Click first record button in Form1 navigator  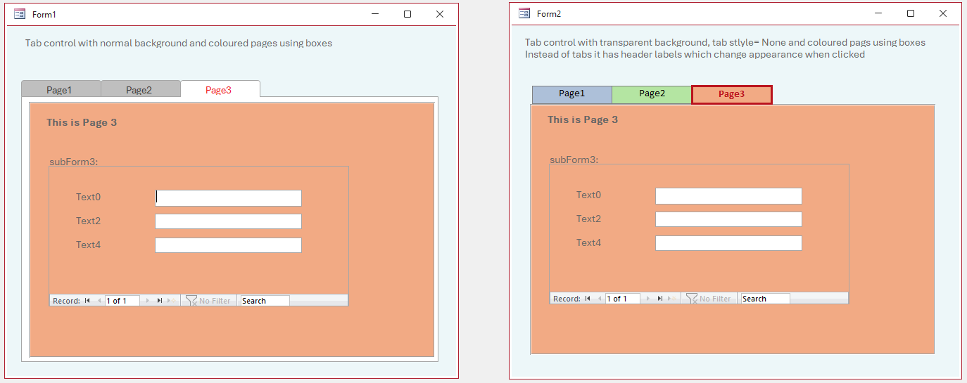pyautogui.click(x=87, y=301)
